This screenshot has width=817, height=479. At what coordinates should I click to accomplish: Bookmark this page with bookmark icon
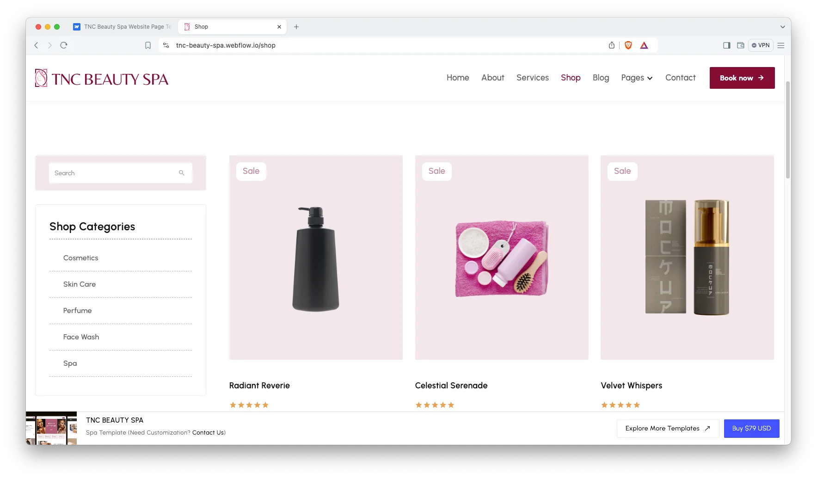coord(148,45)
